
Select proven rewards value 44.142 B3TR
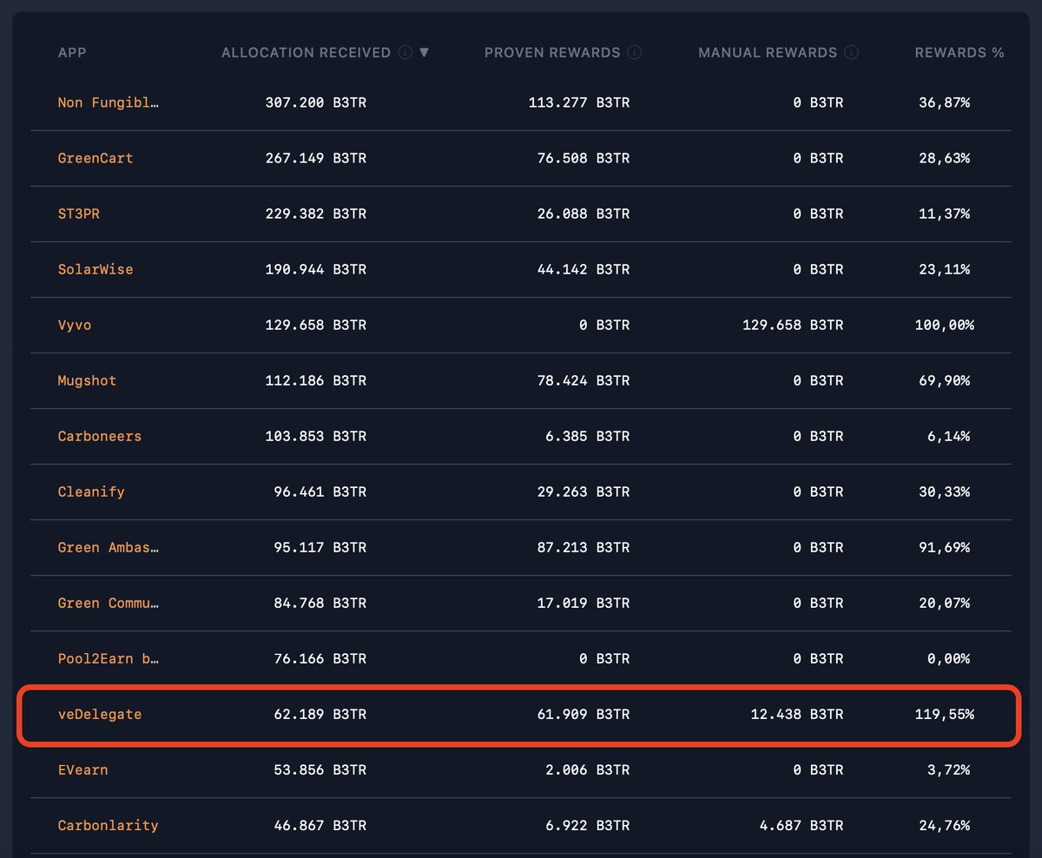(x=584, y=269)
